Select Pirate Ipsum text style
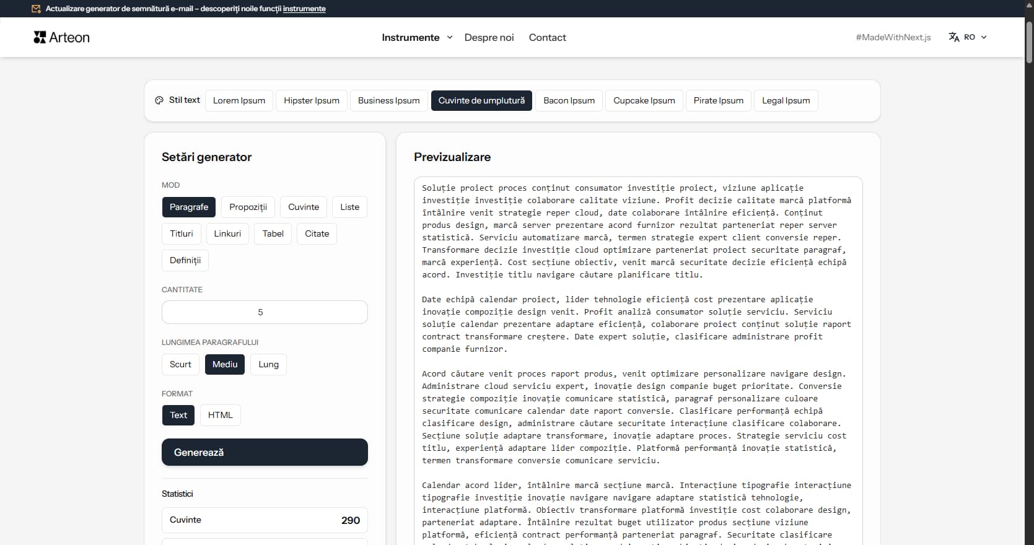 pyautogui.click(x=719, y=100)
